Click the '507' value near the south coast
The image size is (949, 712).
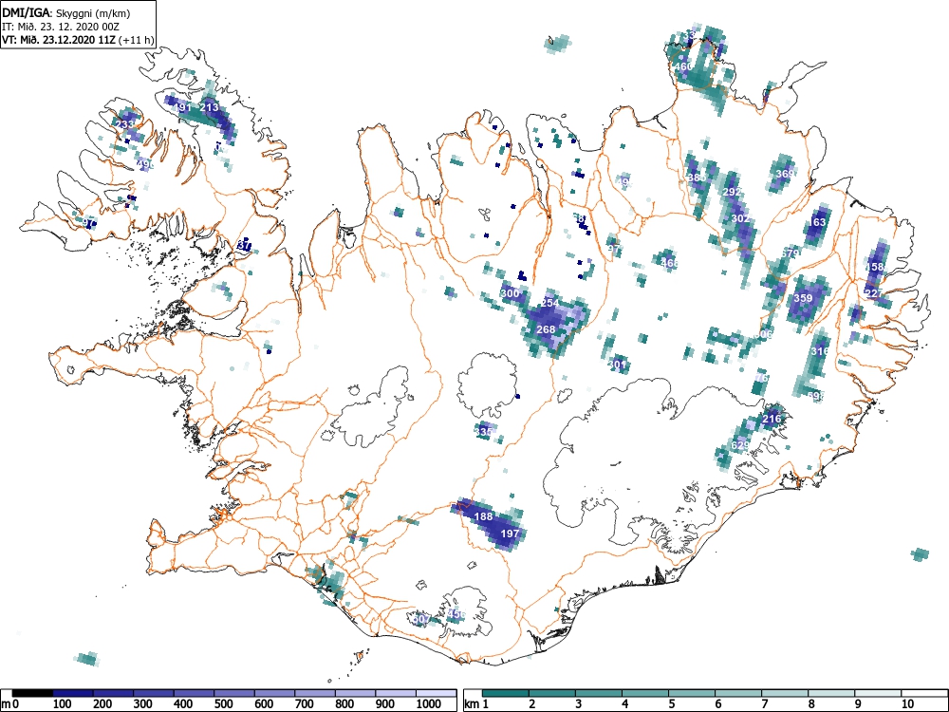pos(421,619)
